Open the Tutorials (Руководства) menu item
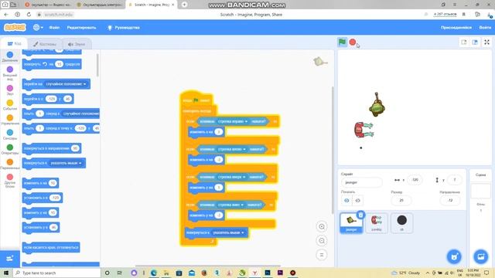The image size is (495, 278). pos(124,28)
